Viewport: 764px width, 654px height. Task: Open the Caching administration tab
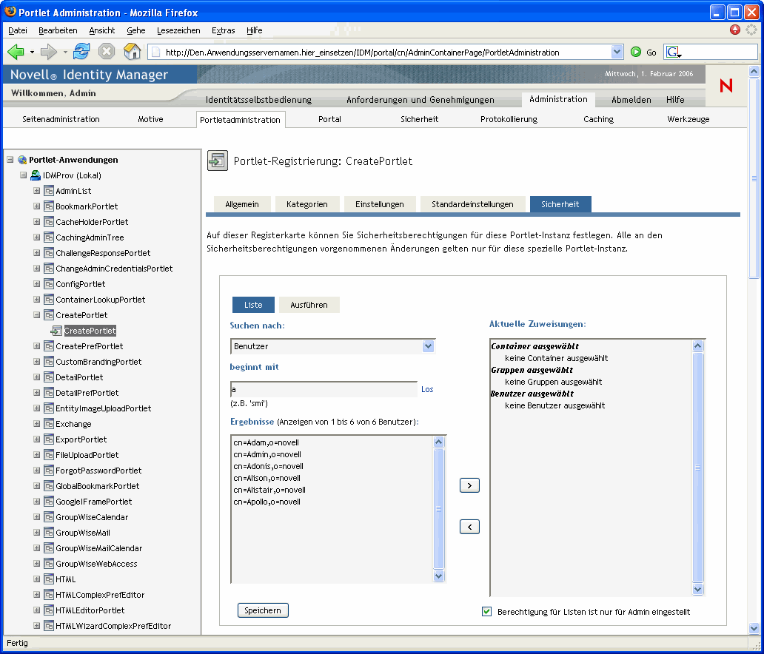[598, 119]
